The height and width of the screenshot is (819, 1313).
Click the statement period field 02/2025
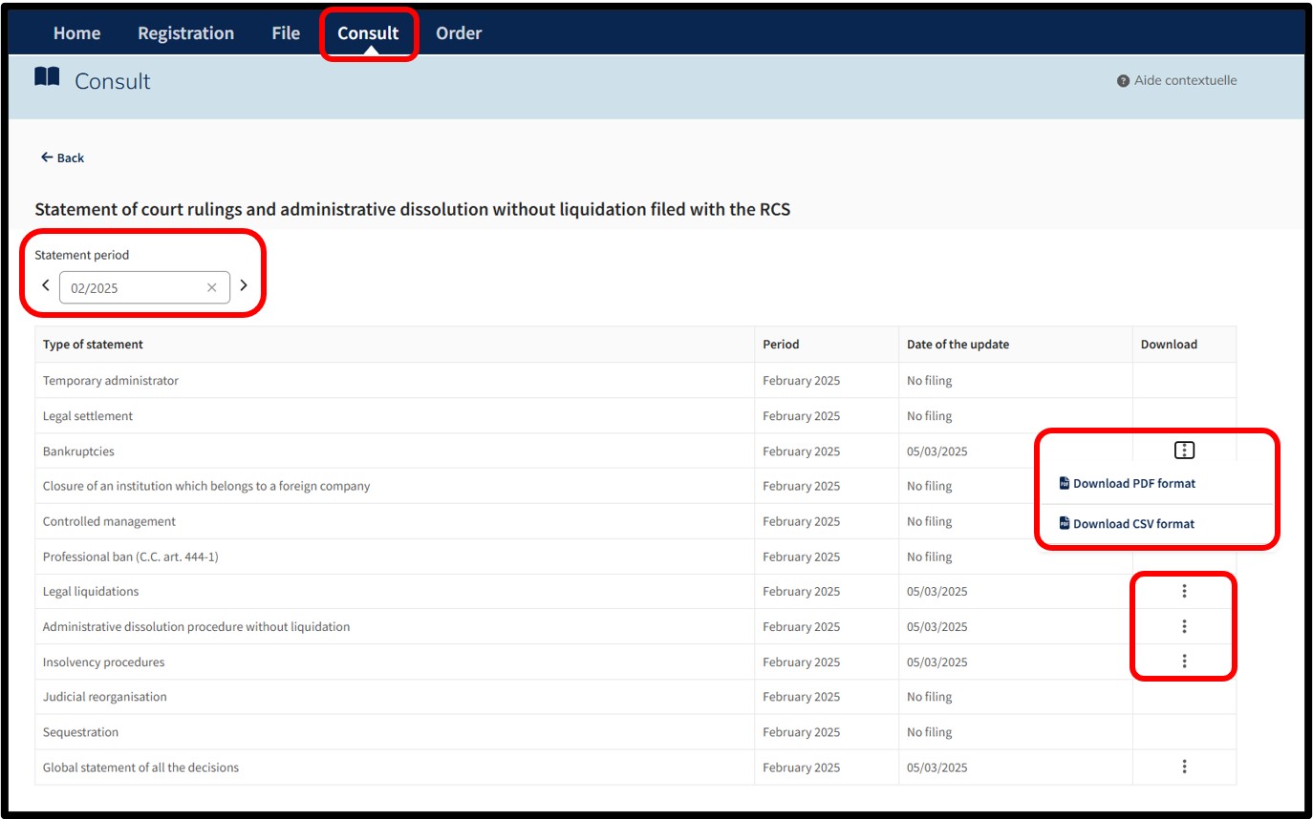coord(144,287)
